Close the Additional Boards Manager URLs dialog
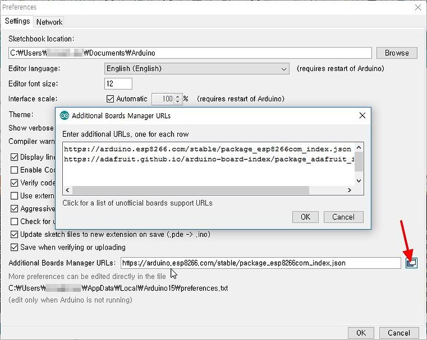Image resolution: width=427 pixels, height=340 pixels. tap(362, 116)
